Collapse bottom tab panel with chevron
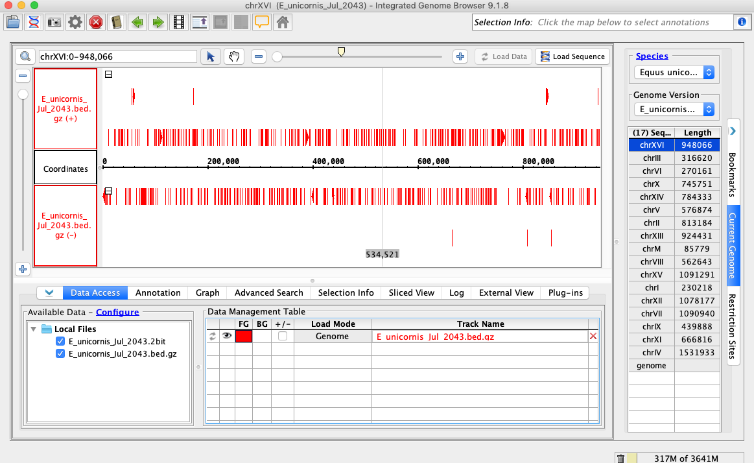 [49, 292]
